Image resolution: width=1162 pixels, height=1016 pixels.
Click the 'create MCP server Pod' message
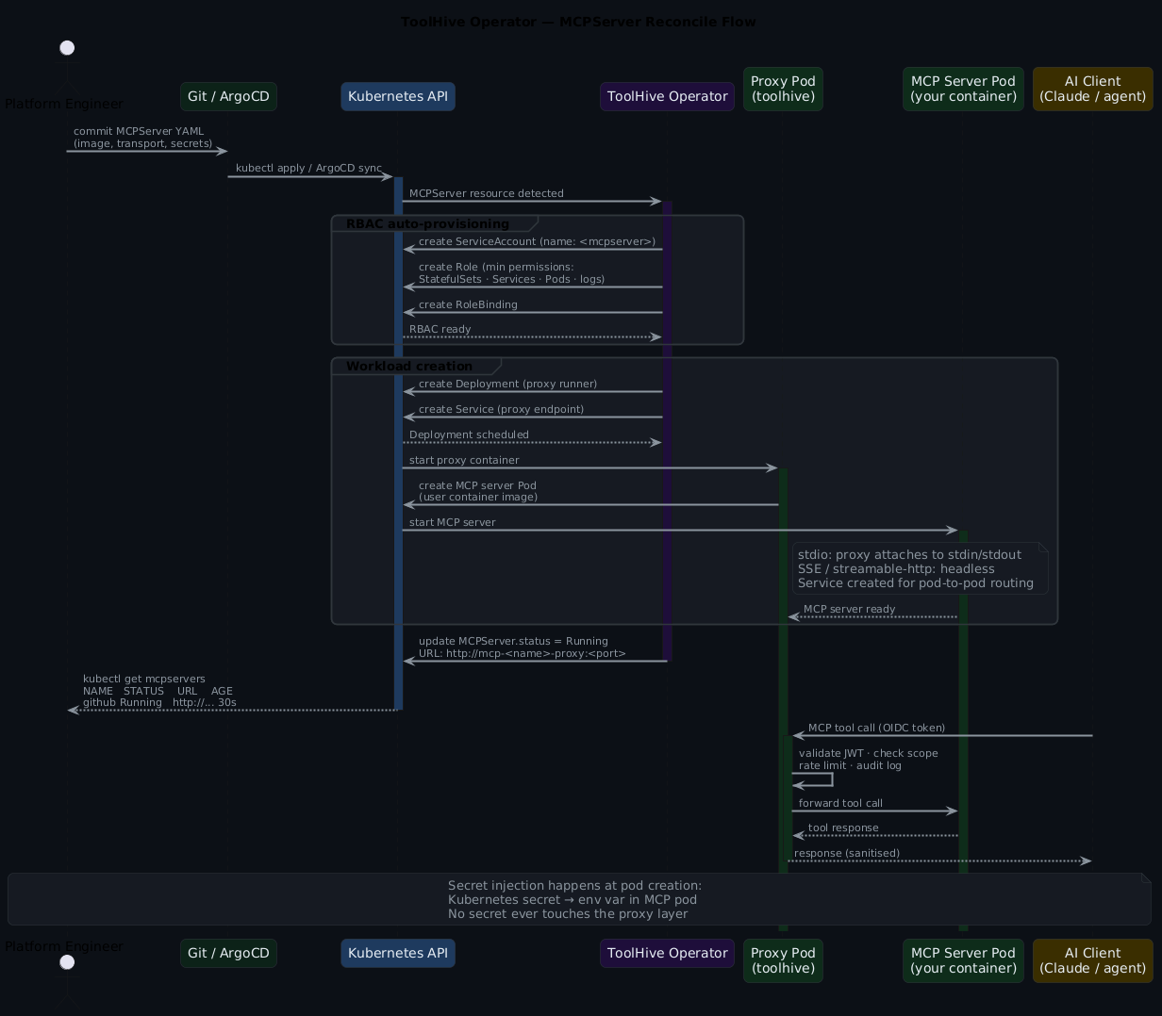pos(478,491)
